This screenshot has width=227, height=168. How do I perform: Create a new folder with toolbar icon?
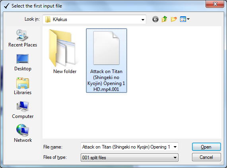click(x=174, y=19)
